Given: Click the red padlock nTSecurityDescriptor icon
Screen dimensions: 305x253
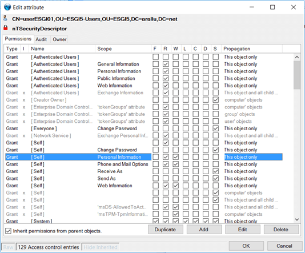Looking at the screenshot, I should pyautogui.click(x=6, y=28).
